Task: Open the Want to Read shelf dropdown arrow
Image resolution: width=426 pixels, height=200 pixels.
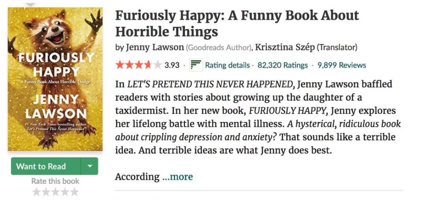Action: [90, 166]
